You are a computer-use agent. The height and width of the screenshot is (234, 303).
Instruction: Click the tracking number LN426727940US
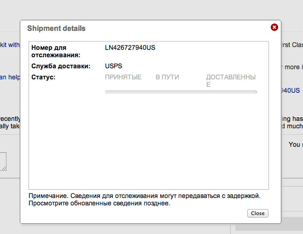pos(130,48)
